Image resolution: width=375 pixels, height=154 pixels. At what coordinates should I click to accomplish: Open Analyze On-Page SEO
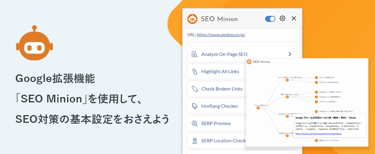pyautogui.click(x=242, y=54)
